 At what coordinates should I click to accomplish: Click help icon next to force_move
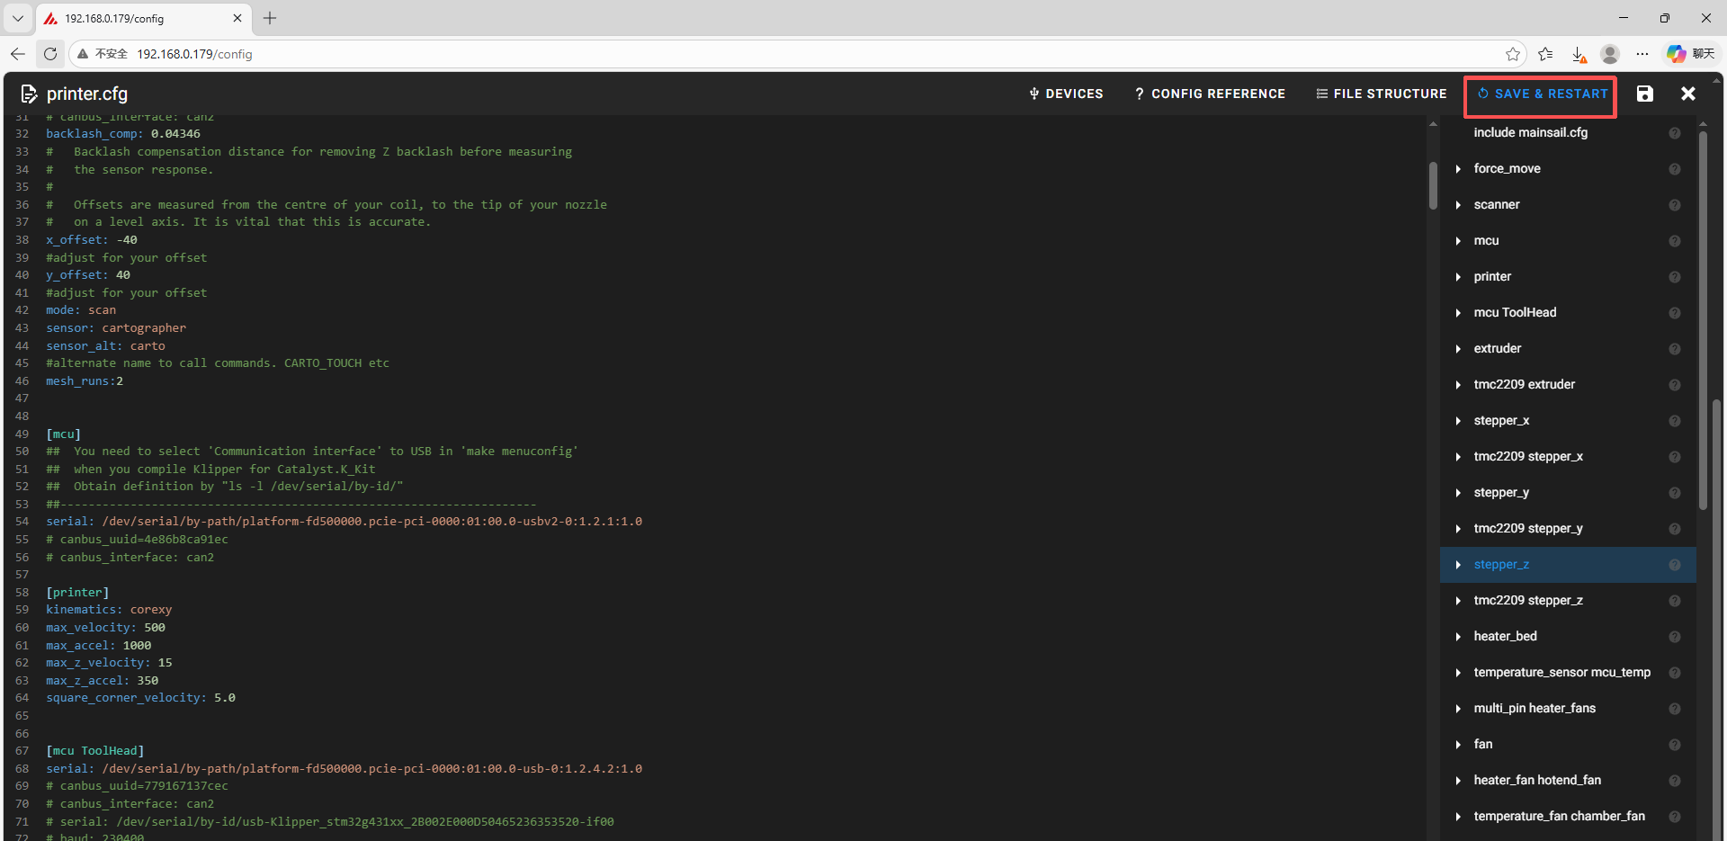[1674, 169]
